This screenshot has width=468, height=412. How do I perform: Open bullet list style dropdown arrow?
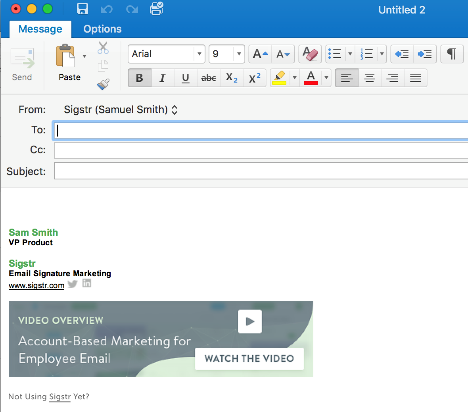pos(350,54)
